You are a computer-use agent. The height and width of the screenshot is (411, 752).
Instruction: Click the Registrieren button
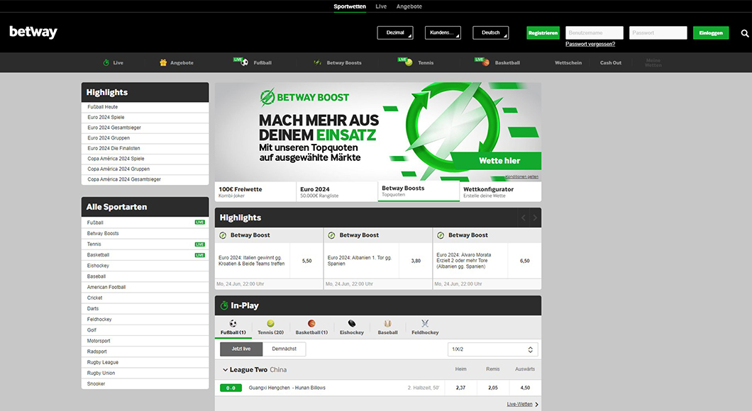point(543,33)
